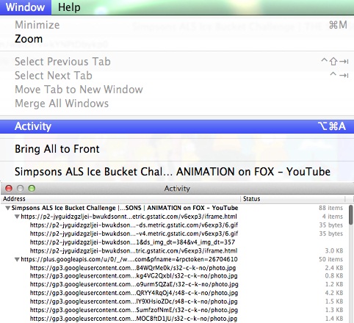Click Merge All Windows entry
Viewport: 354px width, 323px height.
point(177,104)
